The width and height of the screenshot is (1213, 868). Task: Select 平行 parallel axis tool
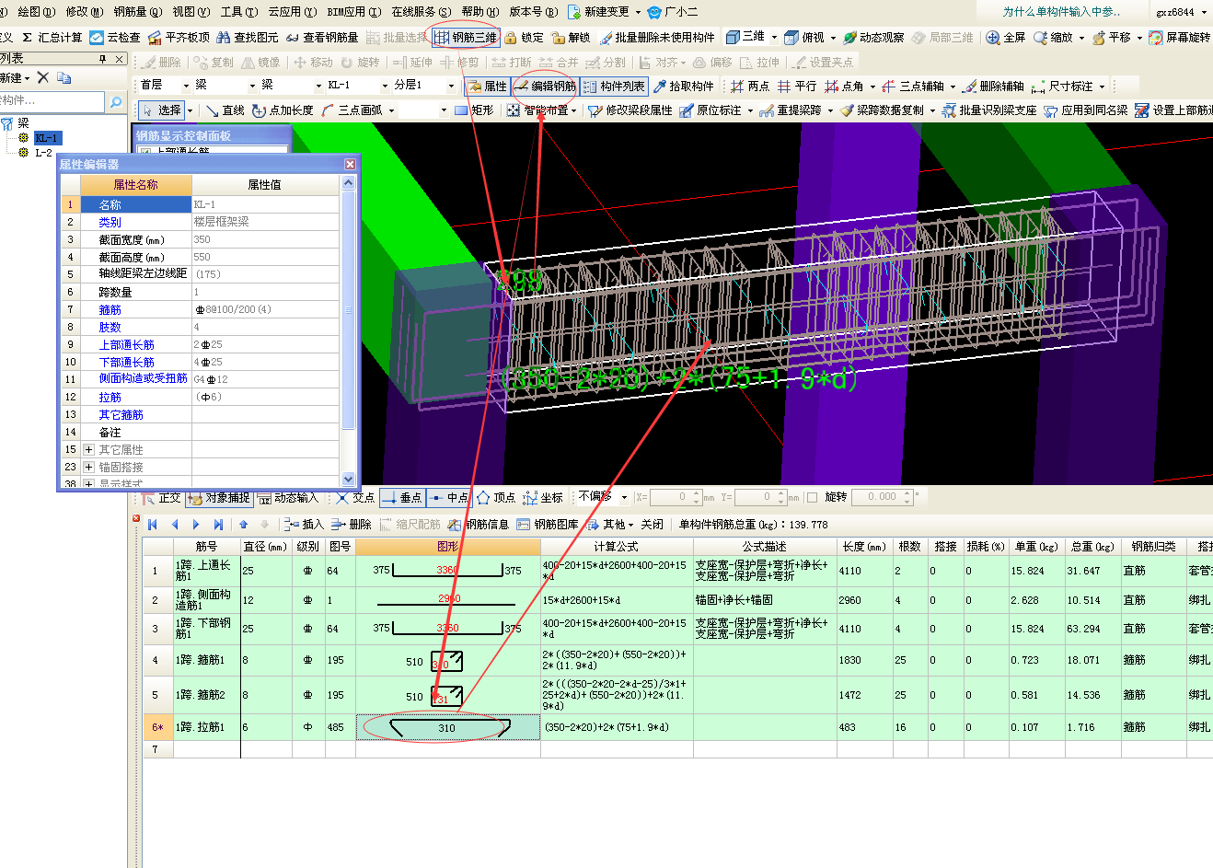point(796,86)
